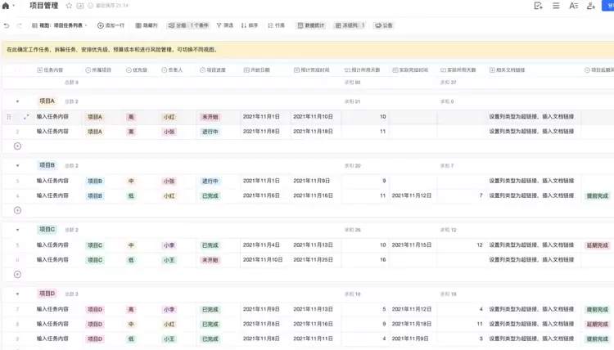The height and width of the screenshot is (350, 614).
Task: Click the home icon in top-left corner
Action: click(7, 6)
